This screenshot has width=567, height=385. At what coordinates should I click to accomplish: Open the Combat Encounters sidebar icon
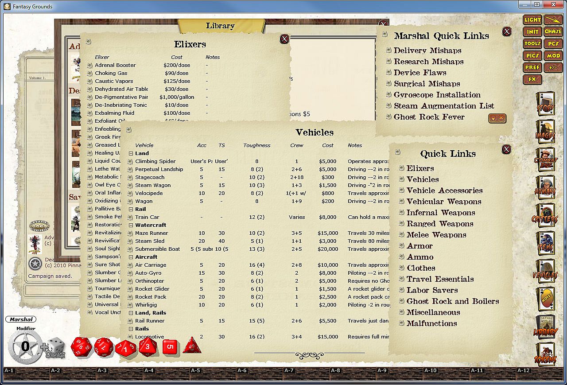click(545, 160)
